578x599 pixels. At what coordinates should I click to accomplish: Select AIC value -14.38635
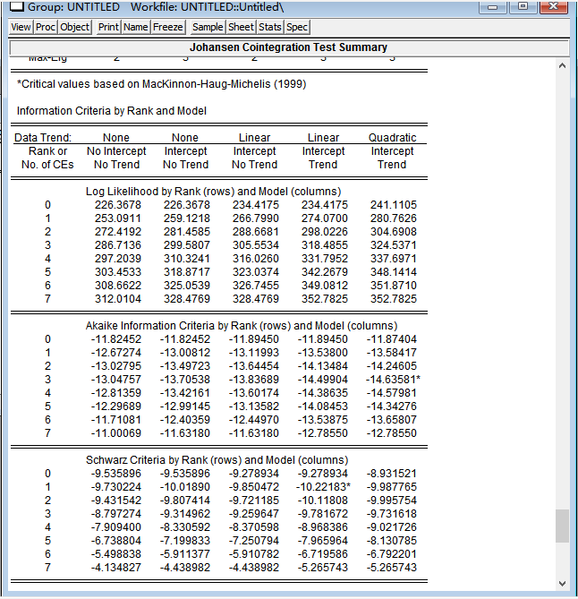[323, 393]
